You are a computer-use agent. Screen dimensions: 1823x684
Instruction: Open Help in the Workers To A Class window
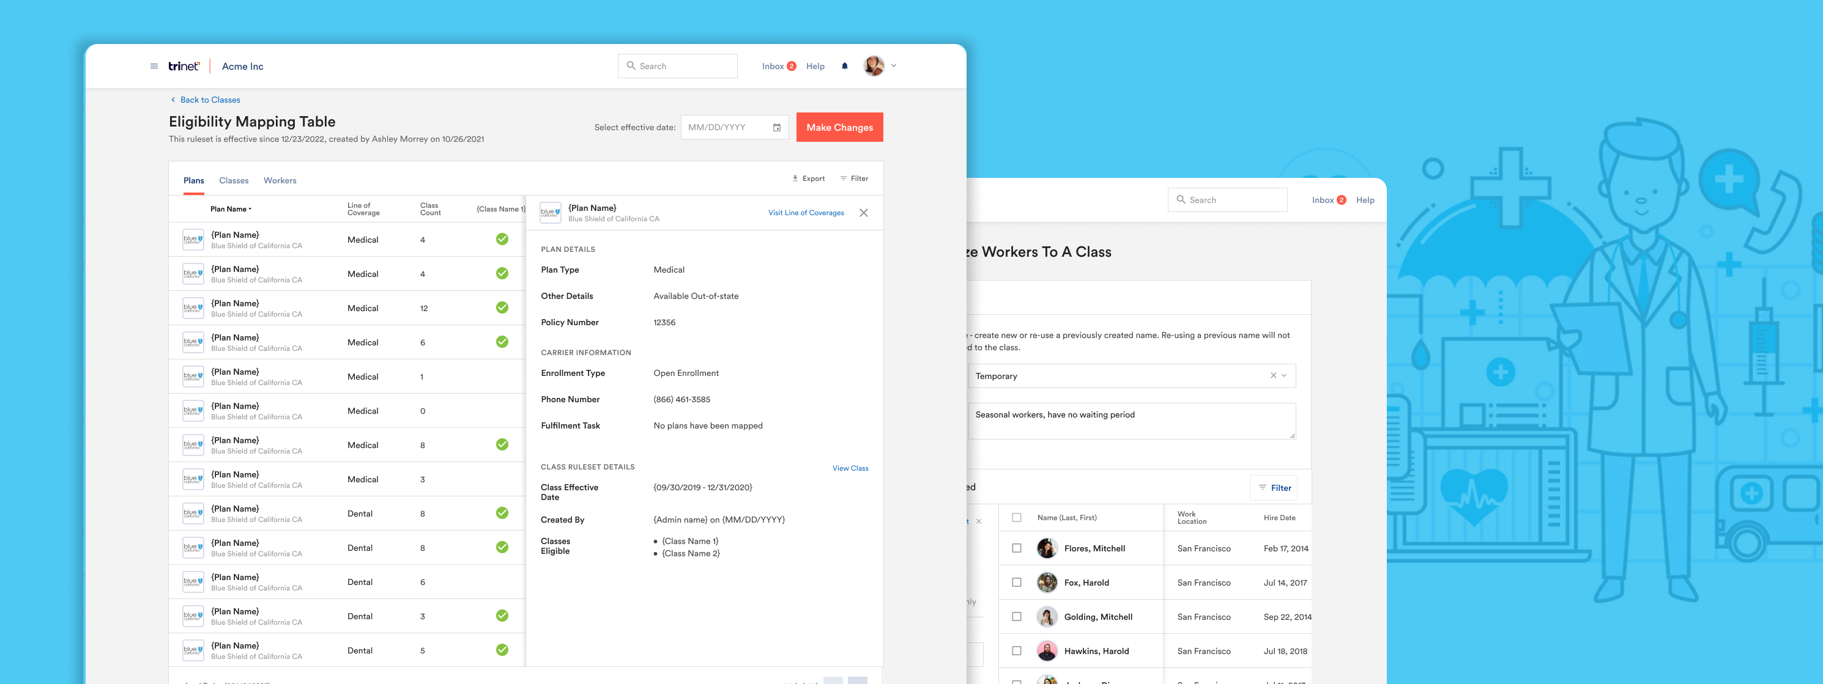pyautogui.click(x=1365, y=200)
